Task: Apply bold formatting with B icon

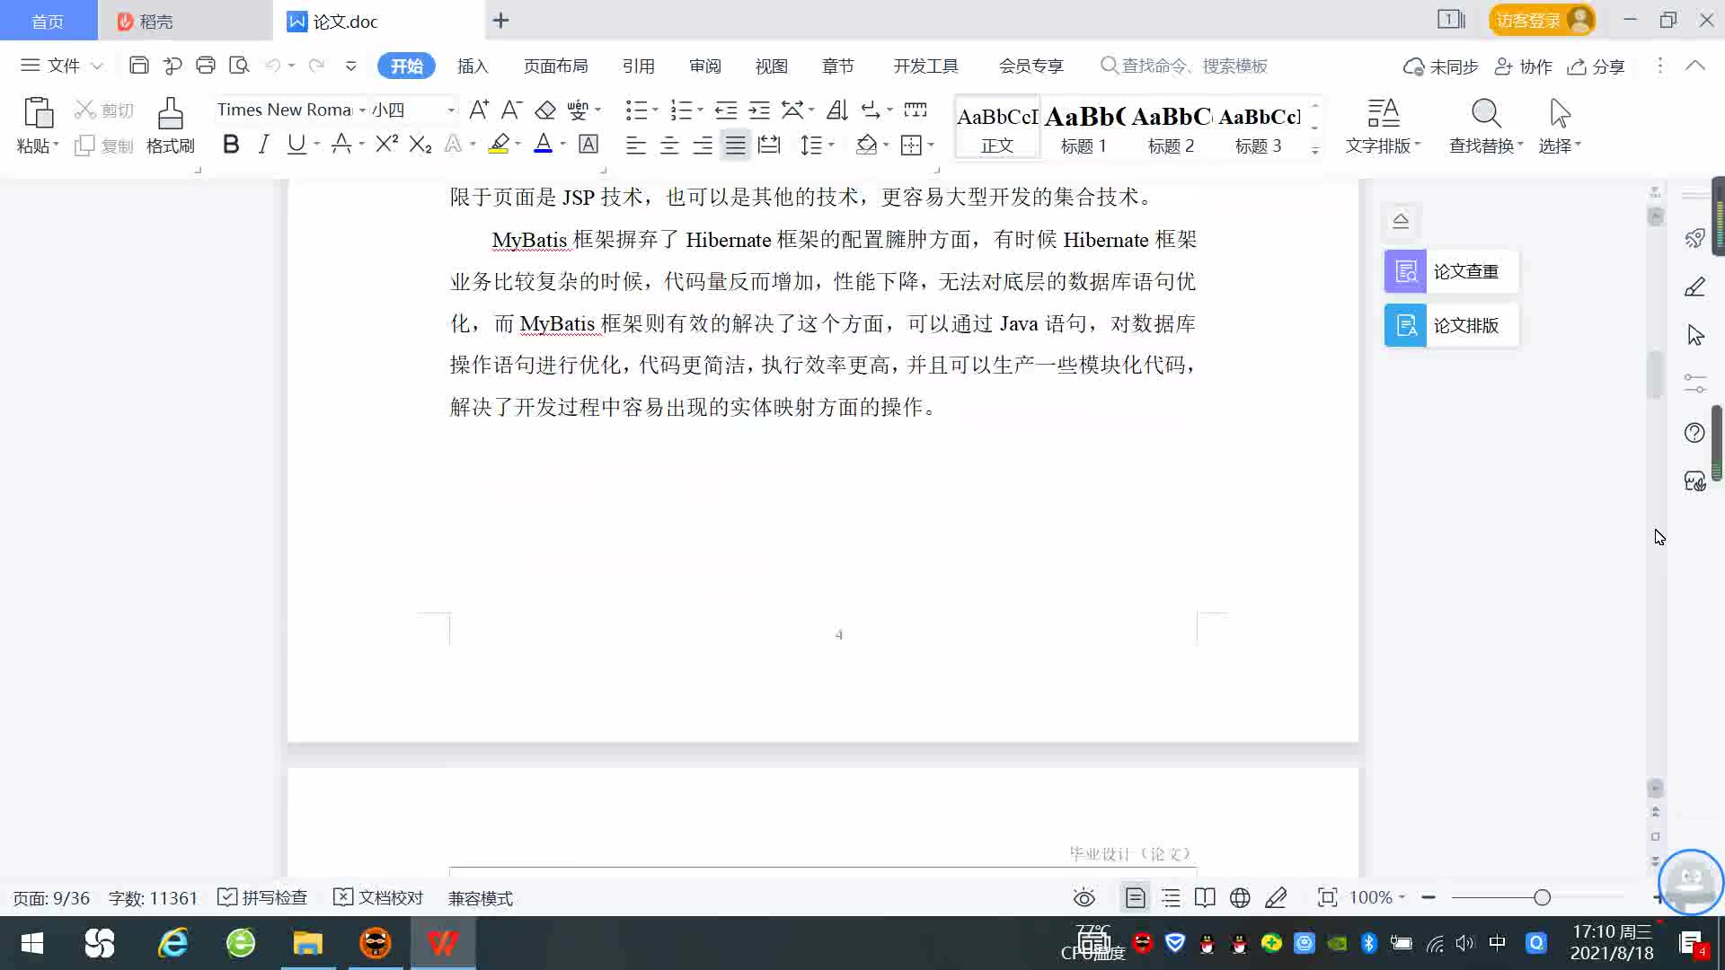Action: pyautogui.click(x=231, y=145)
